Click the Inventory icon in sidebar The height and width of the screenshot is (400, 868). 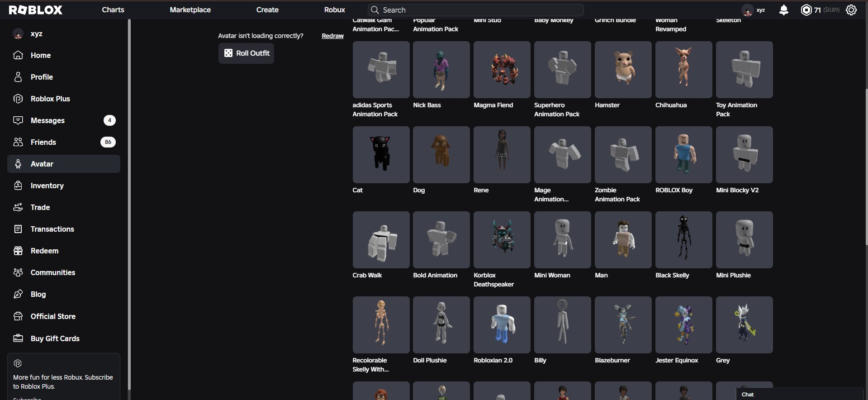18,186
